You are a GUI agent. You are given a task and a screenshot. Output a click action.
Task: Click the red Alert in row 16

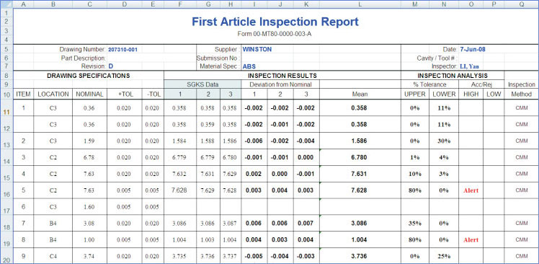pyautogui.click(x=471, y=190)
